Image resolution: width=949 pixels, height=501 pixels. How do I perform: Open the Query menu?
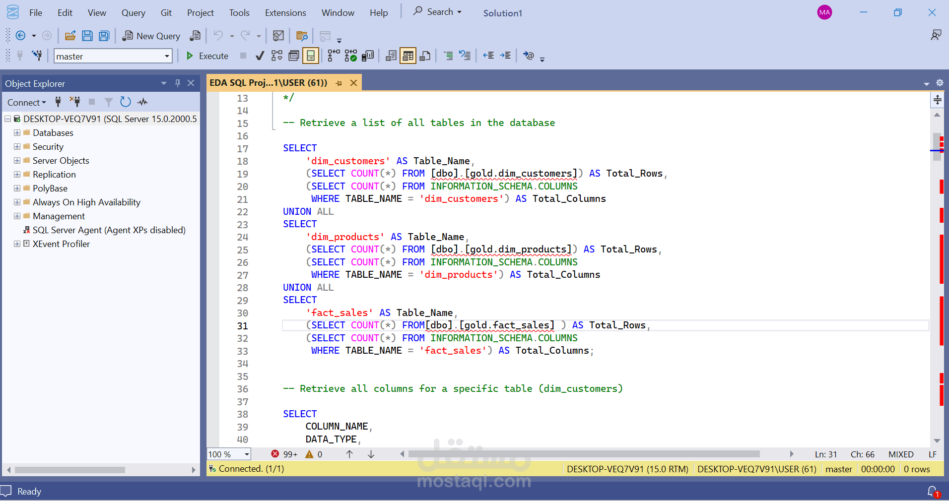[133, 13]
